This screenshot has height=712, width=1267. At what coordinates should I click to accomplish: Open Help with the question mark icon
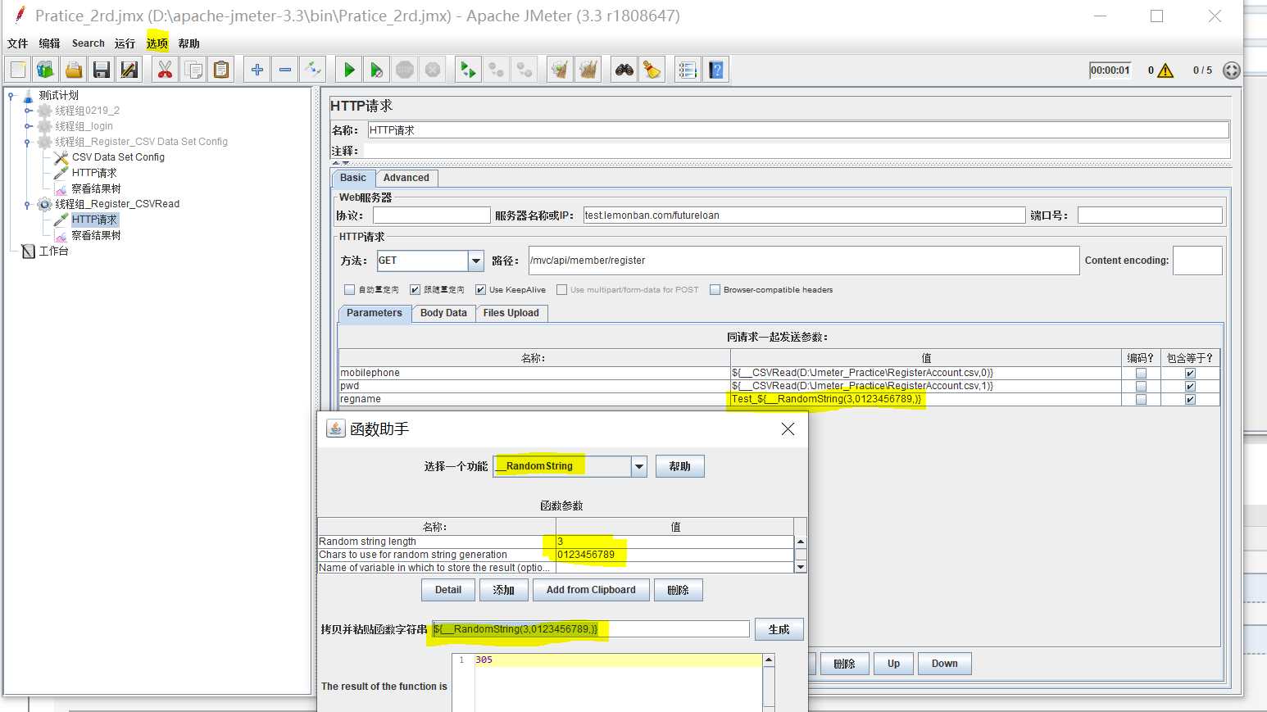pos(716,70)
